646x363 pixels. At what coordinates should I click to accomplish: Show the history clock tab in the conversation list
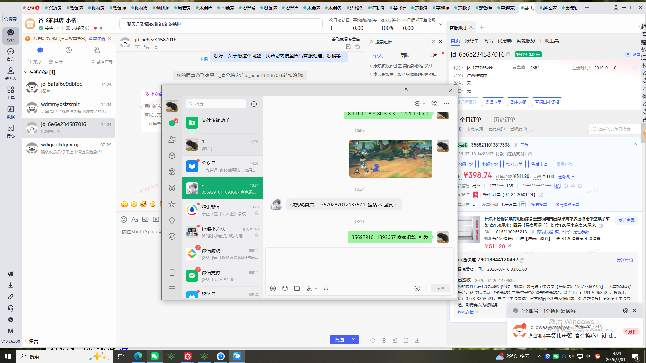[69, 50]
